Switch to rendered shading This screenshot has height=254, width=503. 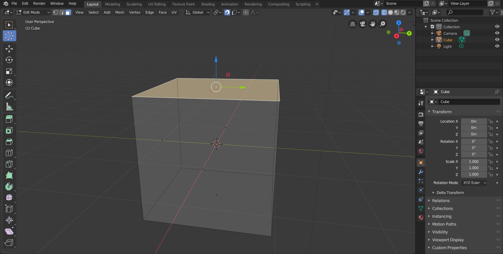[403, 12]
